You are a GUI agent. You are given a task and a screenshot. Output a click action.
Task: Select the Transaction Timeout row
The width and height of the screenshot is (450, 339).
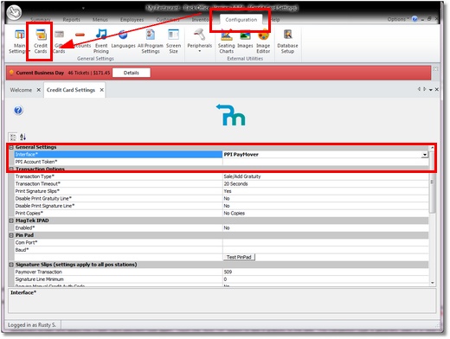(222, 184)
